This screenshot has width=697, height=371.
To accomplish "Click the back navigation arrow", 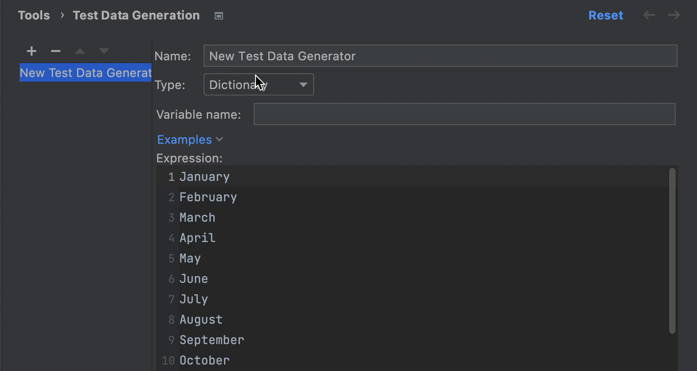I will (649, 15).
